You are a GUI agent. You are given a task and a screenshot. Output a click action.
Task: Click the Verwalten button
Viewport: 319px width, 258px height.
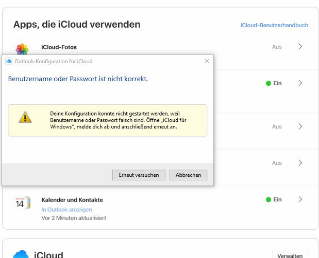click(x=290, y=254)
